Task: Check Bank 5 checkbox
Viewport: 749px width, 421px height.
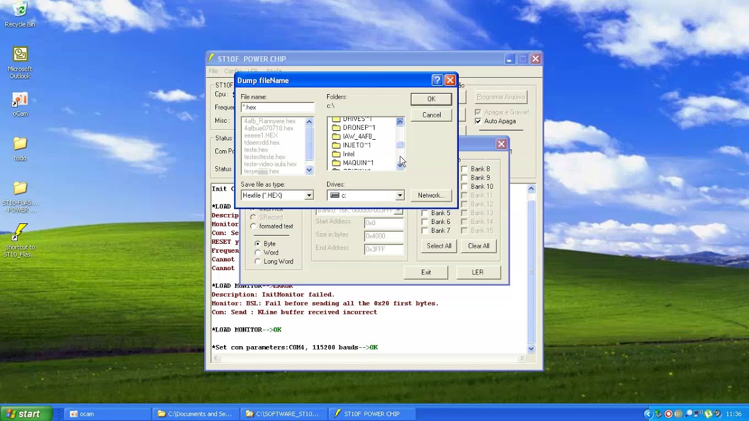Action: click(x=425, y=213)
